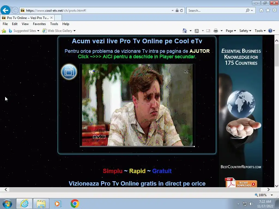Click Add to Favorites bar star icon
Viewport: 279px width, 209px height.
coord(4,31)
